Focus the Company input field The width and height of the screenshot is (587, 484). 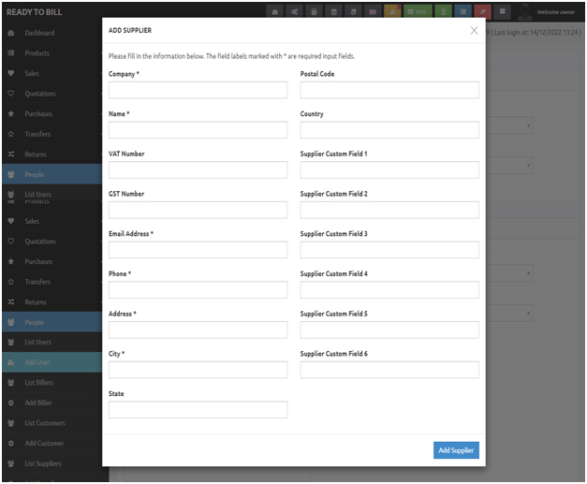click(198, 90)
